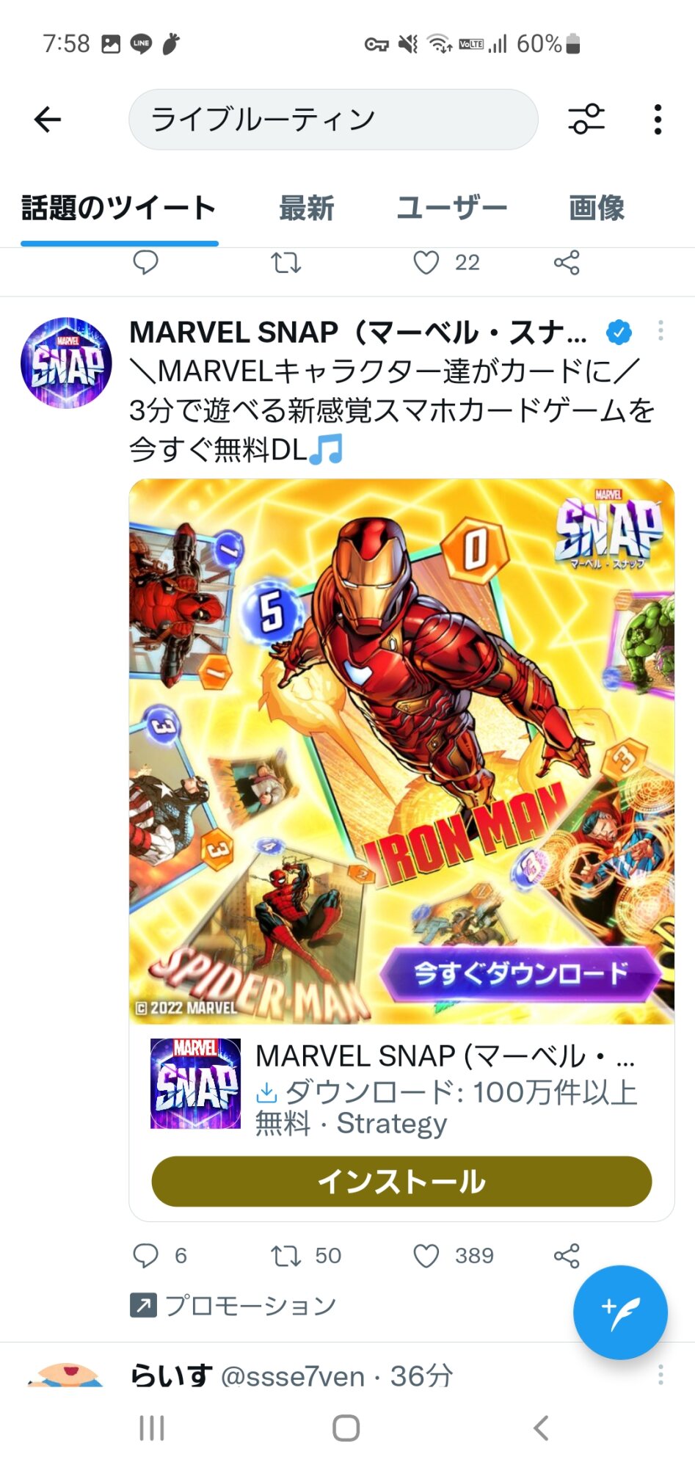Image resolution: width=695 pixels, height=1468 pixels.
Task: Tap the プロモーション label link
Action: coord(233,1305)
